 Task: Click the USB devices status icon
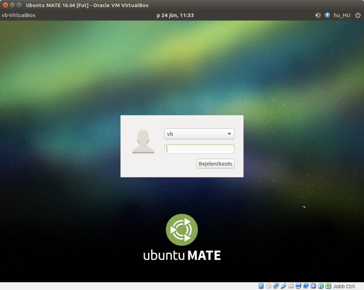283,286
